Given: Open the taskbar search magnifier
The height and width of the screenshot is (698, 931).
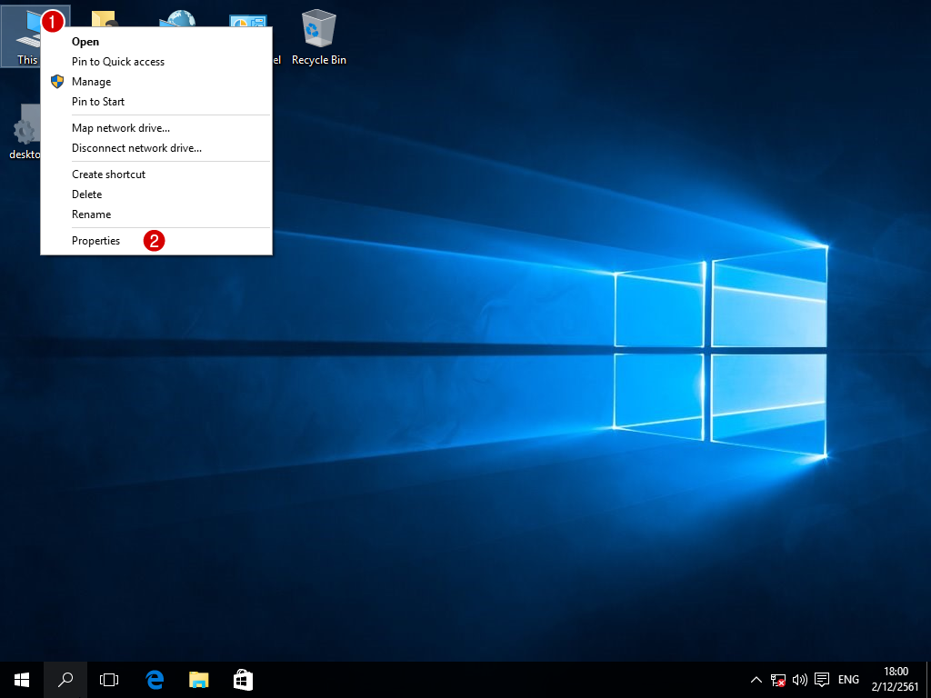Looking at the screenshot, I should click(x=65, y=679).
